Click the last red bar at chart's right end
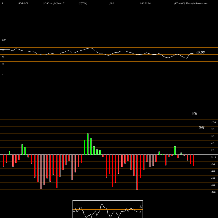This screenshot has height=218, width=218. 194,160
